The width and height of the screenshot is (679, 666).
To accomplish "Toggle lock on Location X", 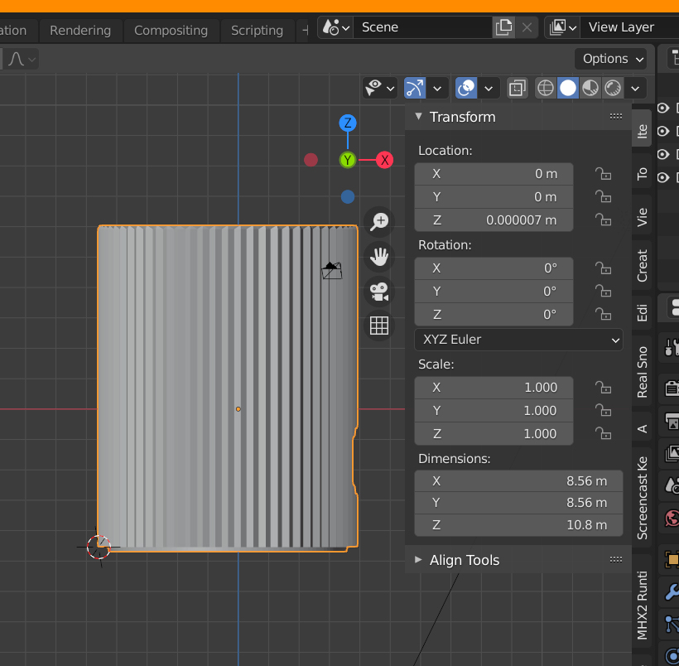I will (604, 174).
